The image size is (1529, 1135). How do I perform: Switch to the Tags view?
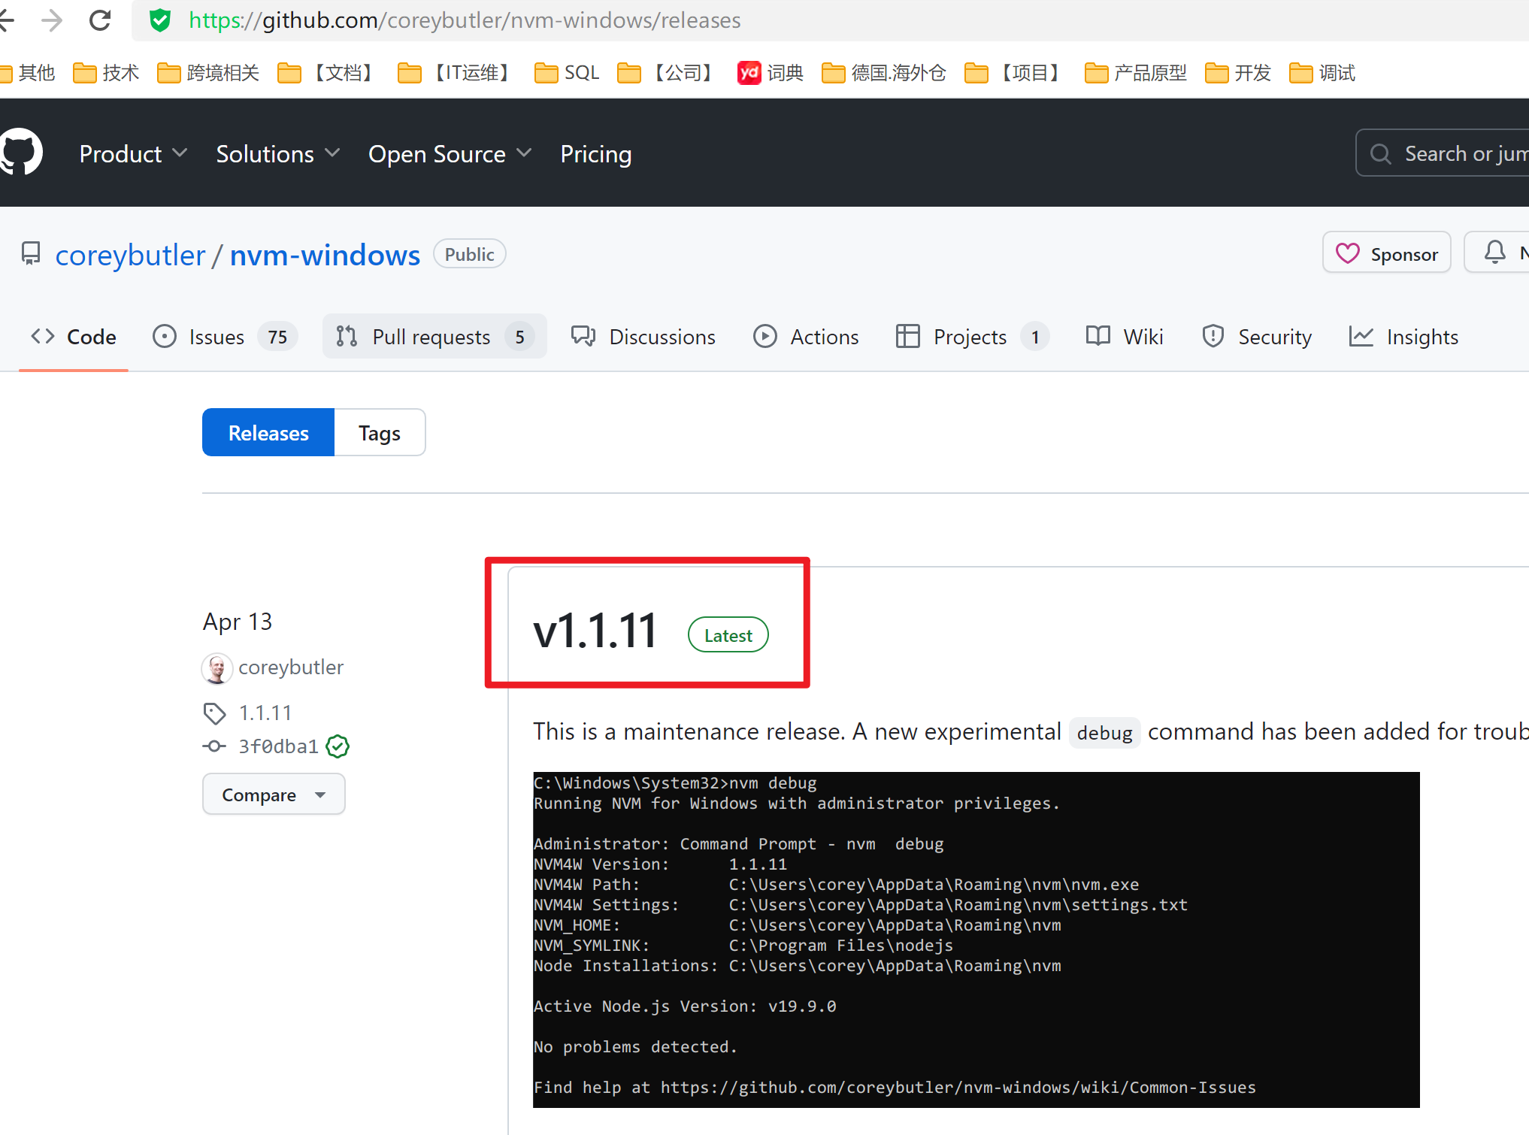[380, 432]
